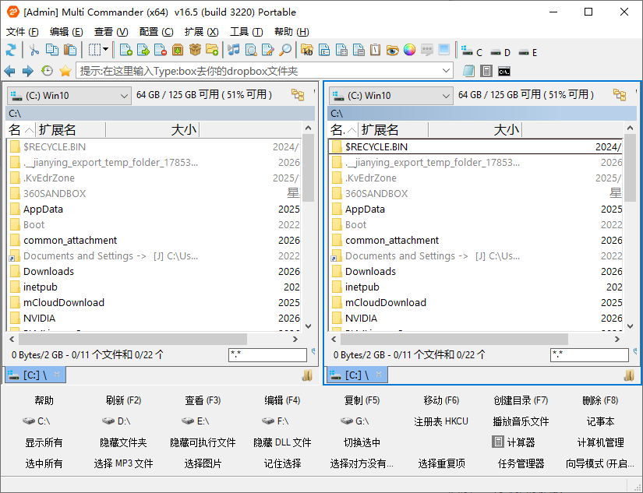Open the 编辑 (E) menu

(x=66, y=32)
